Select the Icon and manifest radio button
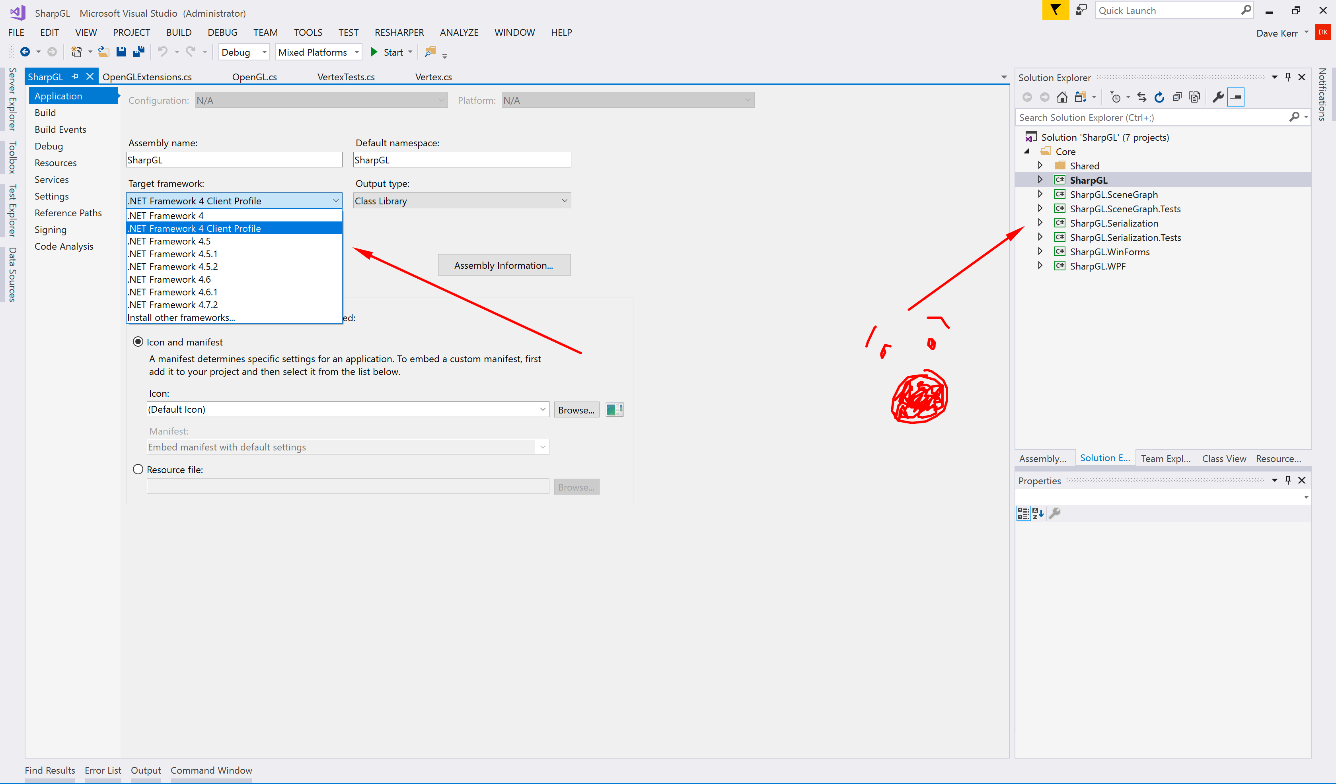Image resolution: width=1336 pixels, height=784 pixels. [x=138, y=342]
